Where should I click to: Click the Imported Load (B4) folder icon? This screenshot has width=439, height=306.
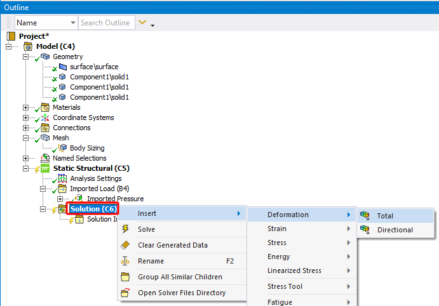(x=62, y=189)
